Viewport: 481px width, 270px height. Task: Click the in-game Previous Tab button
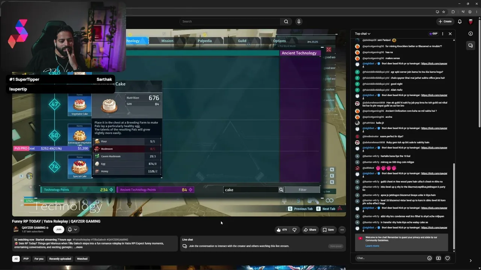tap(300, 209)
